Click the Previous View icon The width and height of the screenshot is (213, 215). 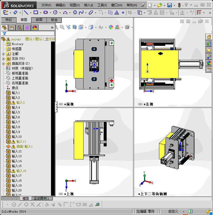pos(68,27)
